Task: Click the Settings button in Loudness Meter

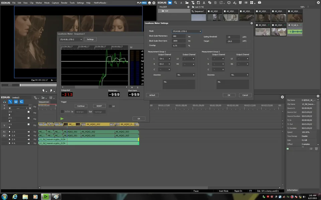Action: click(x=90, y=39)
